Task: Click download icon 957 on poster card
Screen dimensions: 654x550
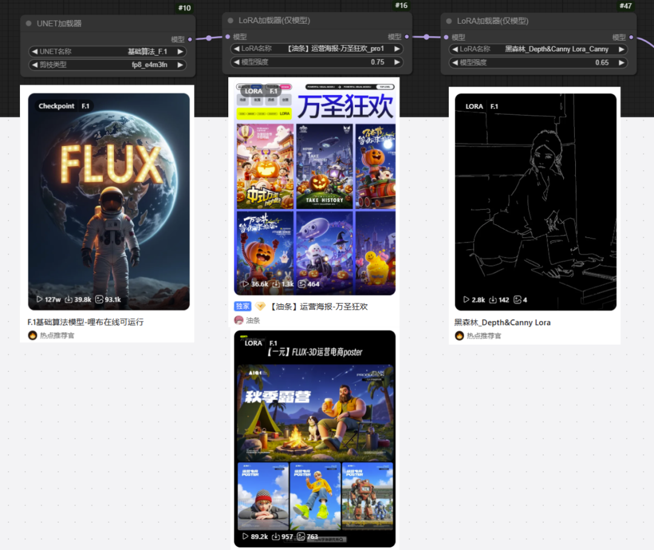Action: 276,536
